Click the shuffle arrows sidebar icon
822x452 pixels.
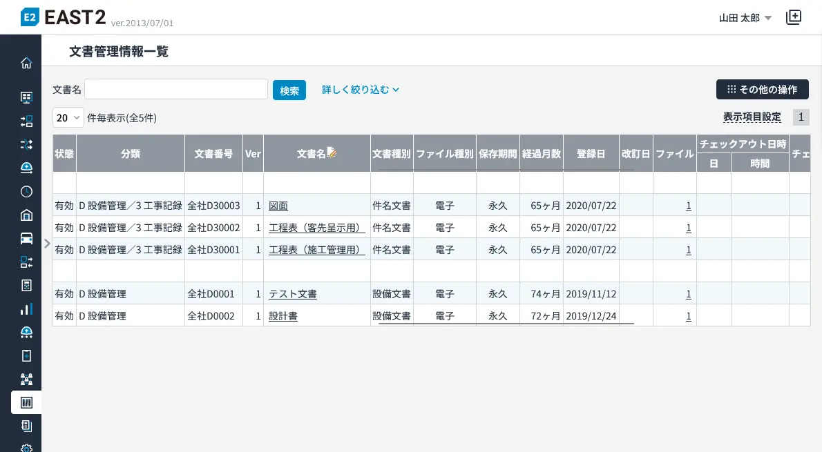[x=26, y=144]
